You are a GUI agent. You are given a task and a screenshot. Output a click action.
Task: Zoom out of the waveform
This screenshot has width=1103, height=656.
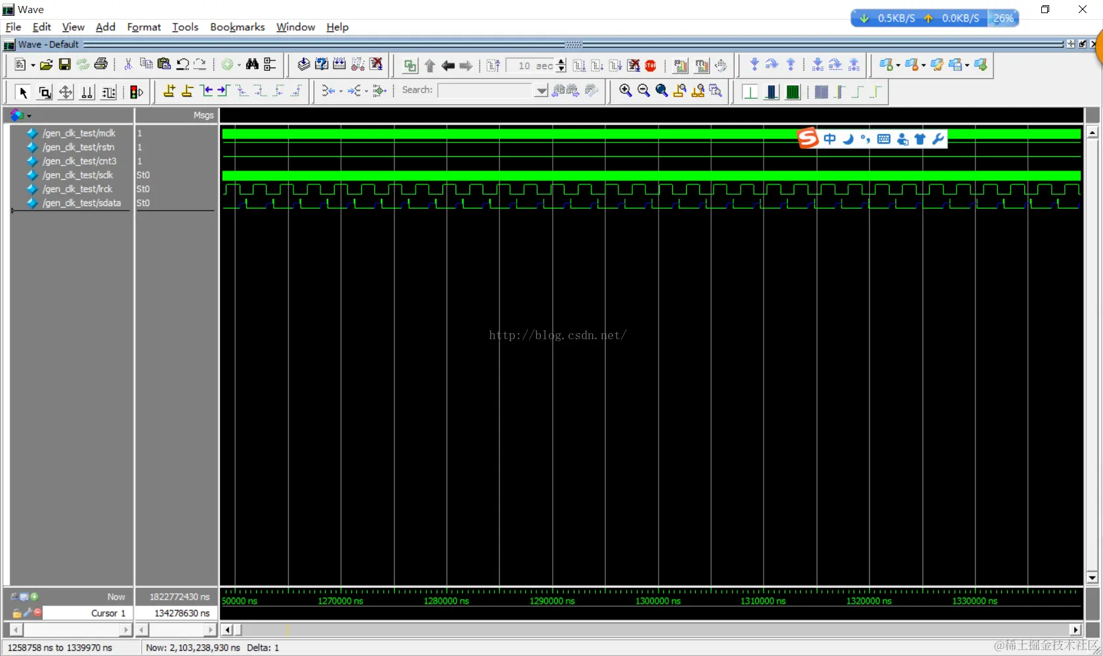pos(643,91)
